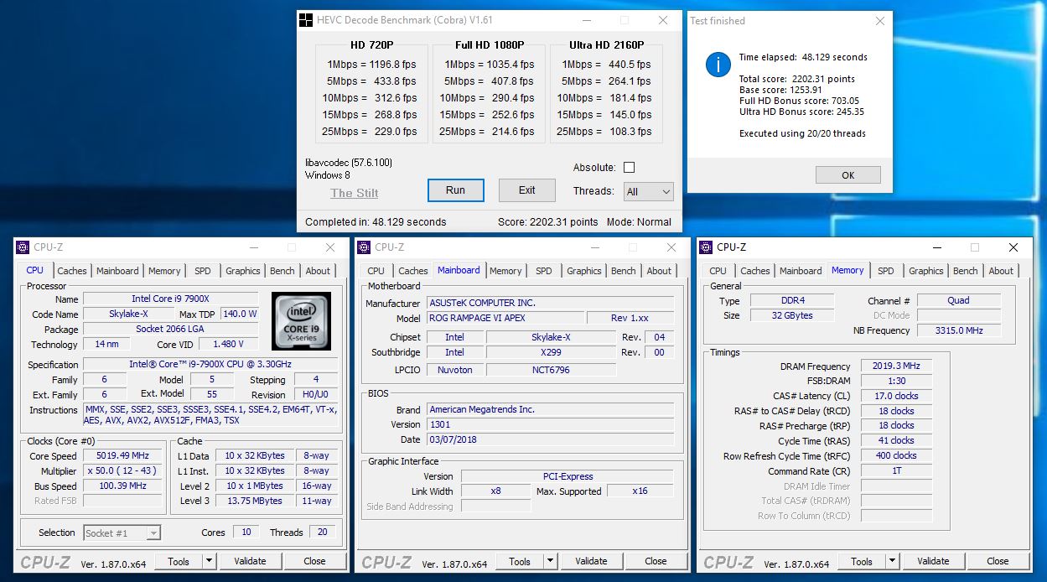Screen dimensions: 1047x582
Task: Click the CPU-Z icon in the Memory window title
Action: [x=707, y=247]
